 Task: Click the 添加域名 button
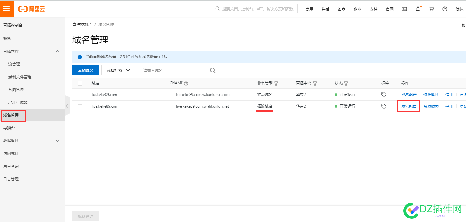86,70
